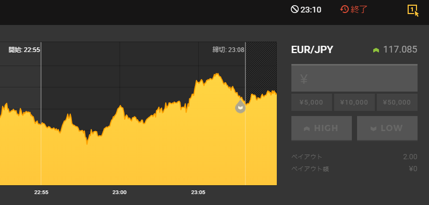Click the red history clock icon
429x205 pixels.
pyautogui.click(x=344, y=9)
